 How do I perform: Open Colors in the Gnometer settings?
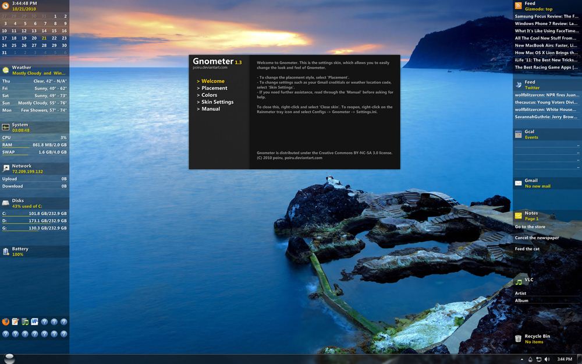coord(210,95)
